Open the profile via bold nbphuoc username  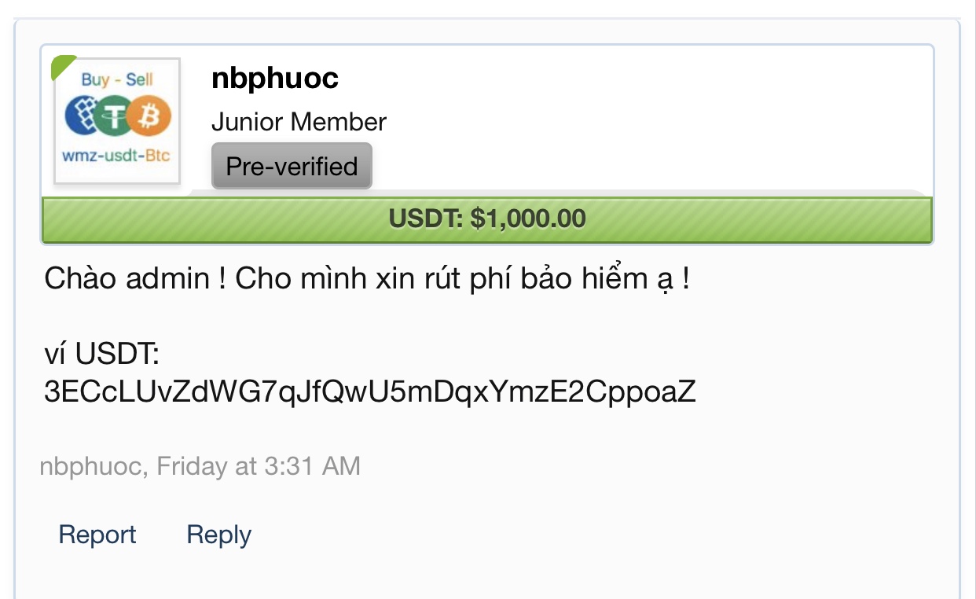275,78
